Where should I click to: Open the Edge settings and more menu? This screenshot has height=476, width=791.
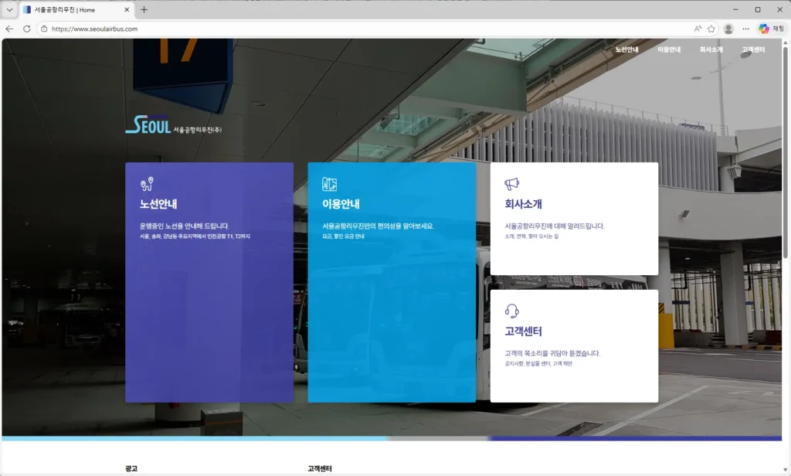745,29
